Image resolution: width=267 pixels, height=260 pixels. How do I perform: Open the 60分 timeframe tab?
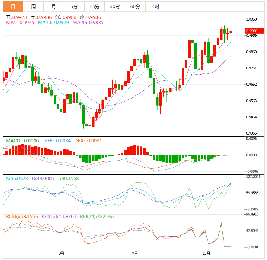(135, 6)
